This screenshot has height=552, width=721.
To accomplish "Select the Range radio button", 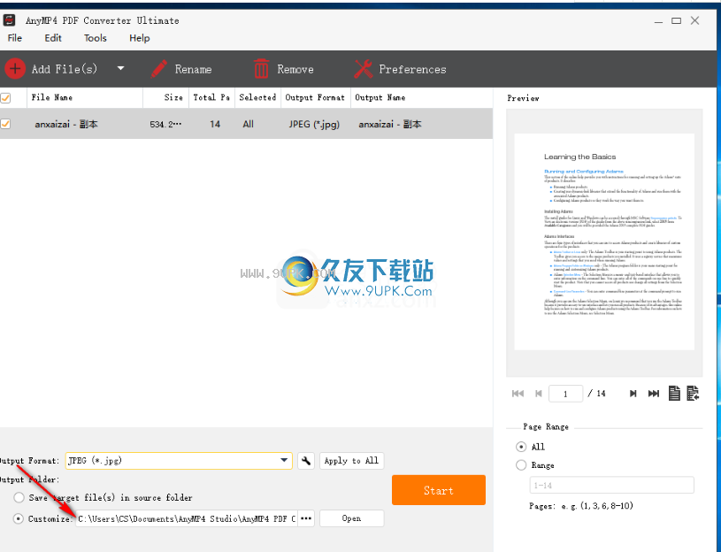I will (x=521, y=465).
